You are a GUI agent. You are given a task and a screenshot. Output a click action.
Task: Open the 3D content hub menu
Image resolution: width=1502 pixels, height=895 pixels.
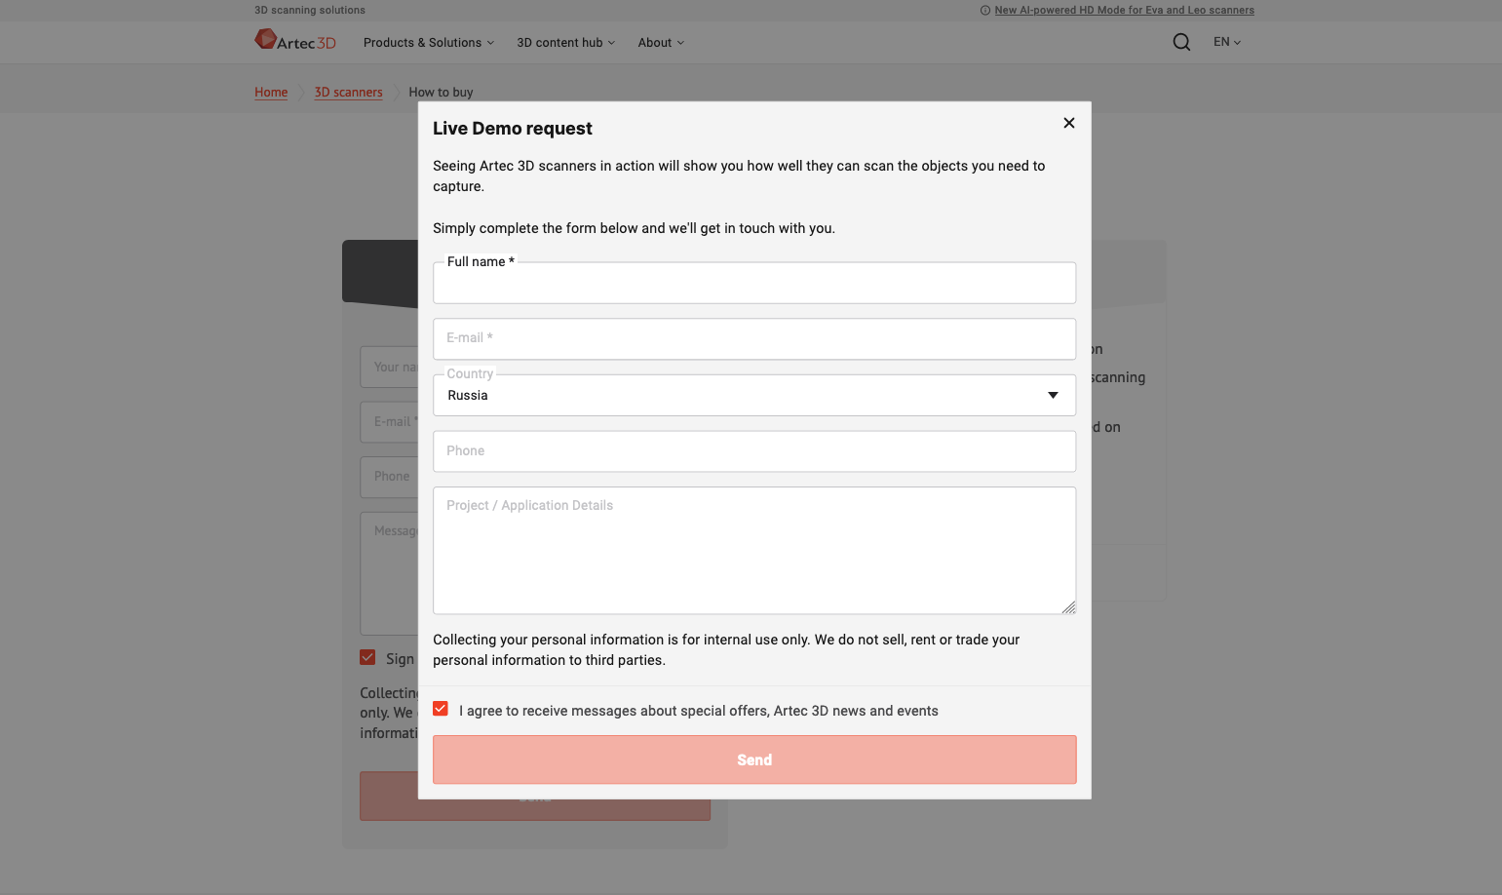[565, 43]
